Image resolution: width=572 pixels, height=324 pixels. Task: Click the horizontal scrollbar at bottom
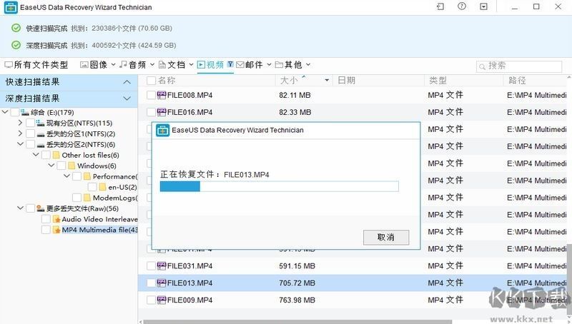click(297, 322)
